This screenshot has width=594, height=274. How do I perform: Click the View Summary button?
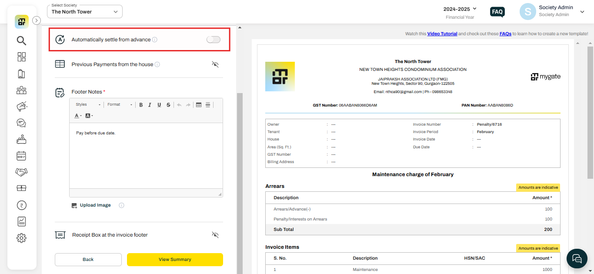click(175, 259)
